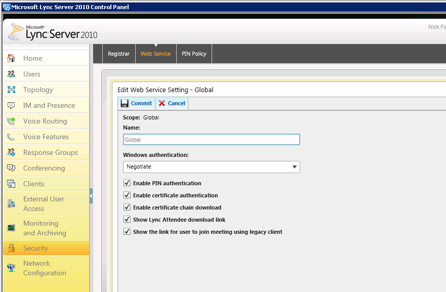Click the Home house icon in sidebar
The height and width of the screenshot is (292, 446).
pyautogui.click(x=11, y=58)
